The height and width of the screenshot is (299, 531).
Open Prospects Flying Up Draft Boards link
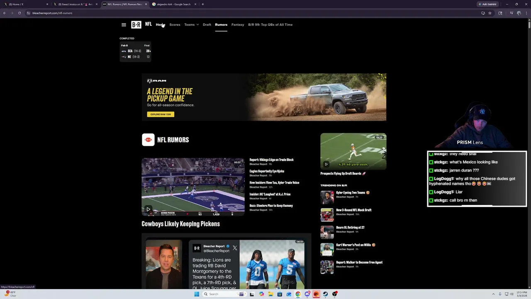click(x=343, y=174)
